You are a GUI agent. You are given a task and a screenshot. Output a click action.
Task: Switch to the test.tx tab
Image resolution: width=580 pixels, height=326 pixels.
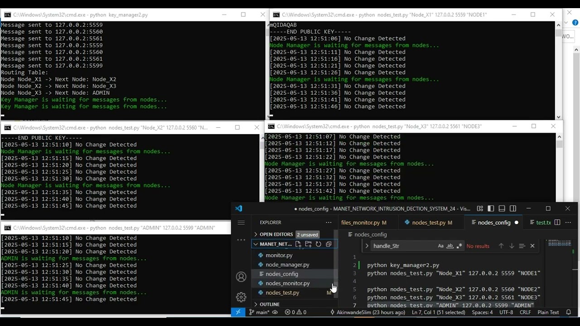tap(540, 222)
